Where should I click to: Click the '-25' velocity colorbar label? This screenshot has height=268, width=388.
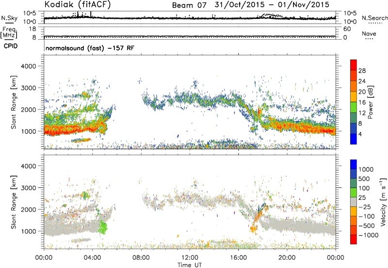pos(365,207)
